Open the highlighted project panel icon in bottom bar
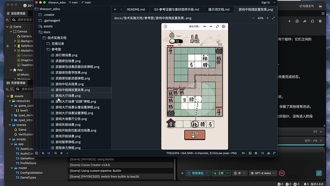The width and height of the screenshot is (330, 186). click(49, 153)
